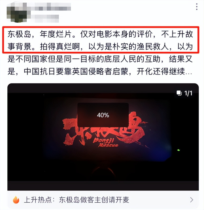Open the three-dot more options menu
Image resolution: width=204 pixels, height=210 pixels.
click(x=197, y=7)
